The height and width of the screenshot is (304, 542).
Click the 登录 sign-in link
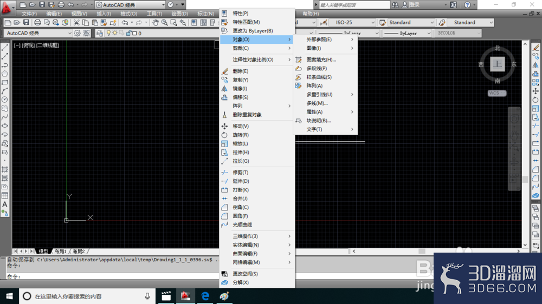[x=415, y=5]
